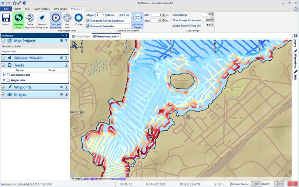Switch to the Global View tab
Screen dimensions: 299x187
click(x=81, y=36)
